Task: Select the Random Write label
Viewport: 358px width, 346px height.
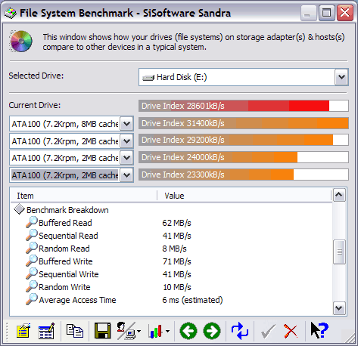Action: point(64,287)
